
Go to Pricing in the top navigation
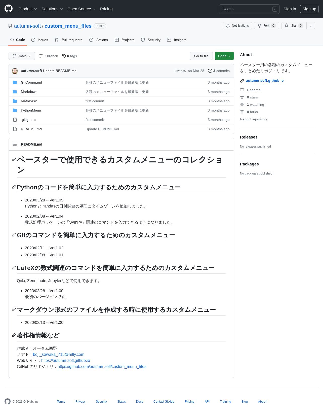click(106, 9)
